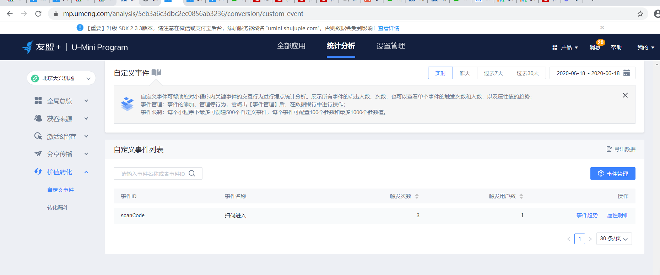
Task: Select page 1 in pagination
Action: click(x=580, y=239)
